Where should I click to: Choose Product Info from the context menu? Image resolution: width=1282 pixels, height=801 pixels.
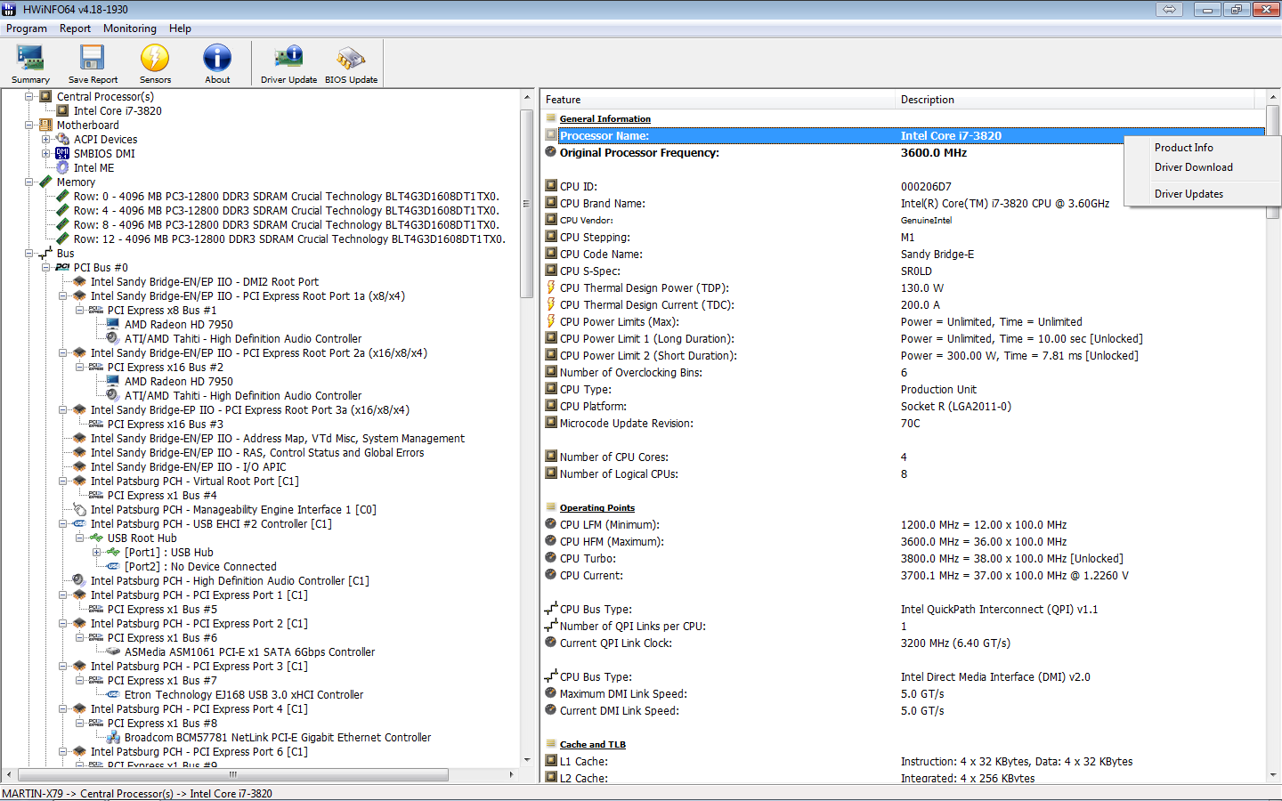[1183, 148]
